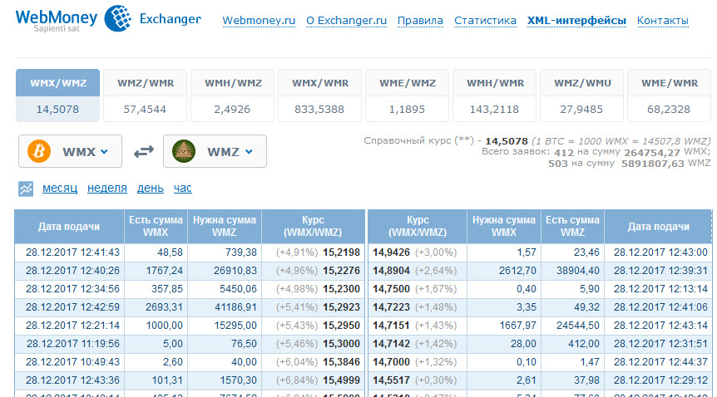Click the chart graph icon
The height and width of the screenshot is (397, 717).
pyautogui.click(x=27, y=189)
